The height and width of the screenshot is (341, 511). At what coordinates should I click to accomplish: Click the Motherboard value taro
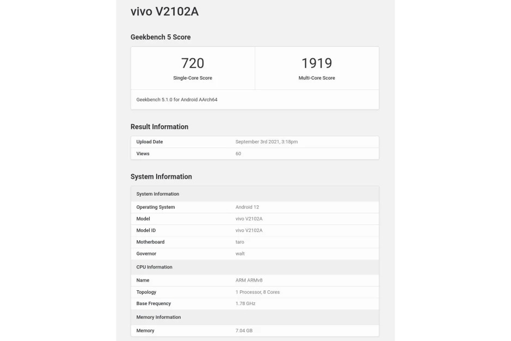pos(240,242)
